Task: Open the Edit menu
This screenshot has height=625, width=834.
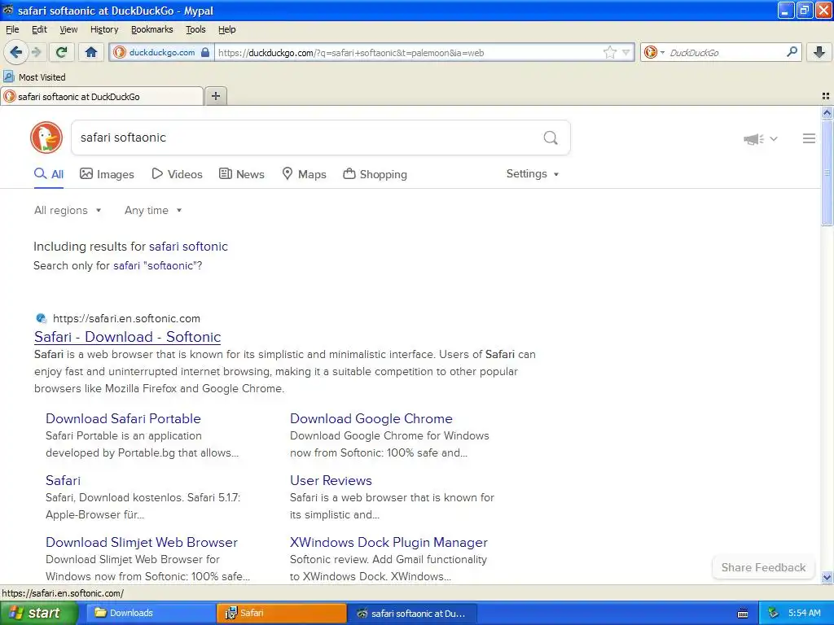Action: tap(39, 29)
